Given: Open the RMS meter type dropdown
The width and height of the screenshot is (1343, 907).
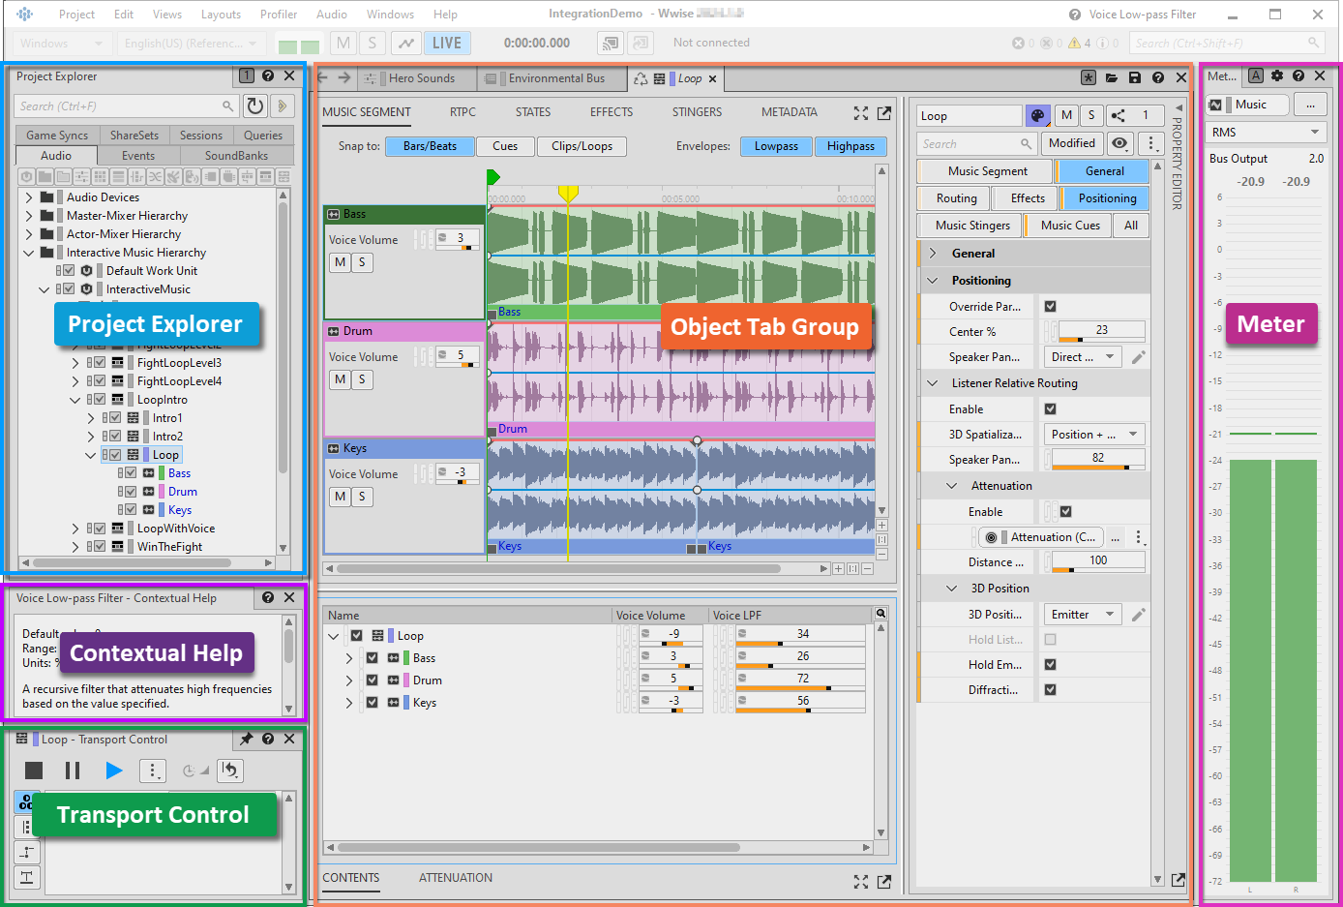Looking at the screenshot, I should pyautogui.click(x=1266, y=132).
